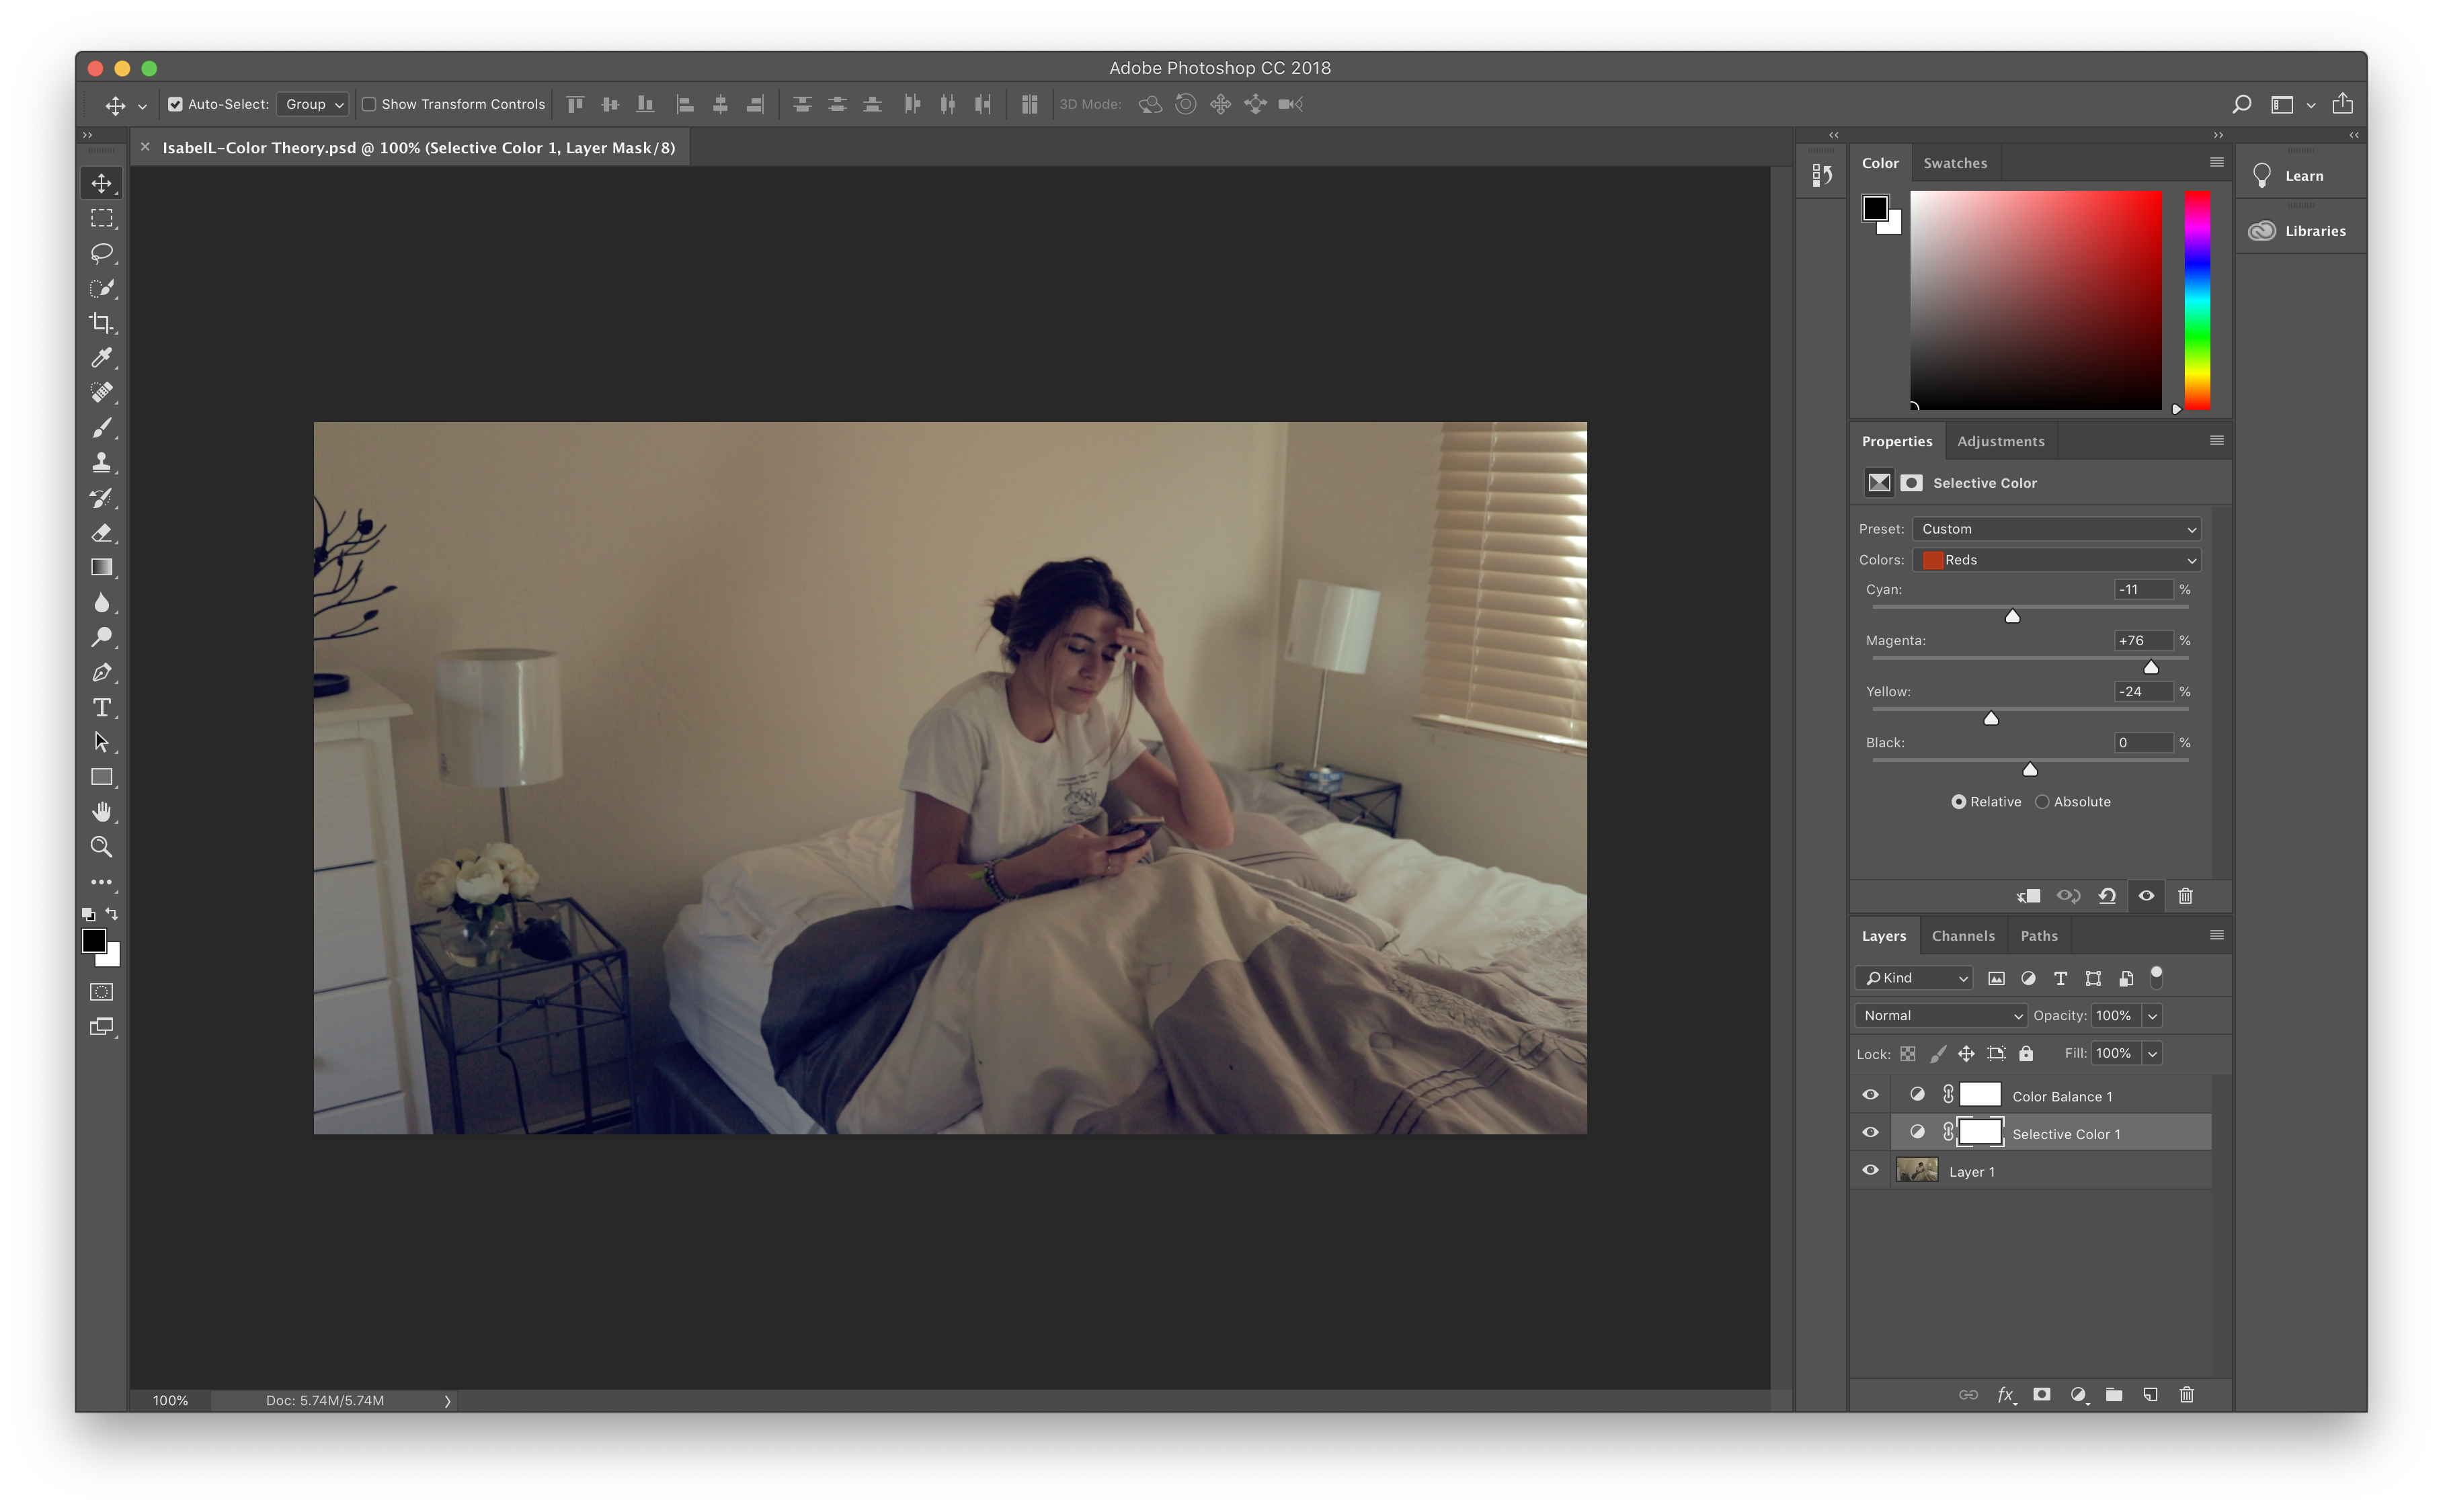Open the Libraries panel
This screenshot has width=2443, height=1512.
click(2301, 231)
